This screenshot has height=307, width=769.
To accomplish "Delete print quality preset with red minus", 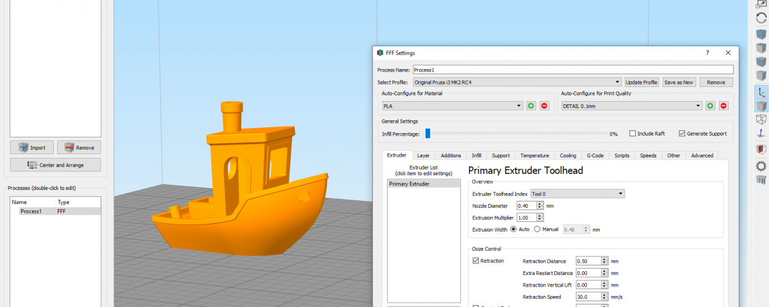I will [724, 106].
